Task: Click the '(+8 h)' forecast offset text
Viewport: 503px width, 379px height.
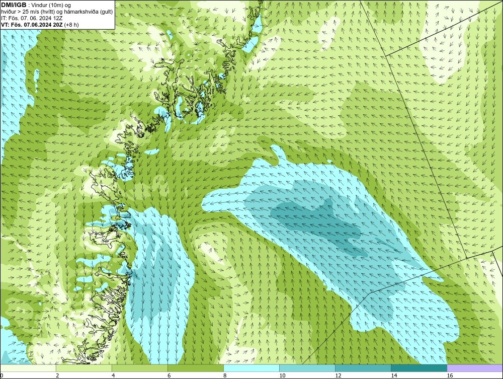Action: 71,25
